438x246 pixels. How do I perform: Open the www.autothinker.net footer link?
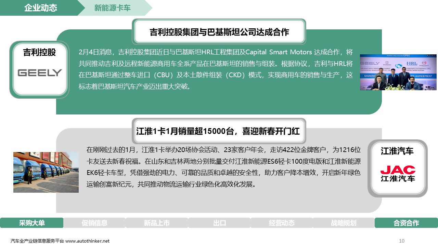[x=88, y=241]
